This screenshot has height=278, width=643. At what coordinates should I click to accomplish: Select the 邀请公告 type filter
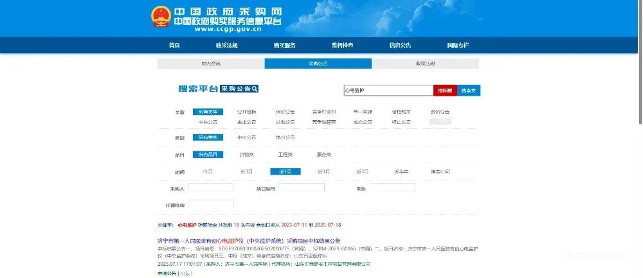pos(440,112)
